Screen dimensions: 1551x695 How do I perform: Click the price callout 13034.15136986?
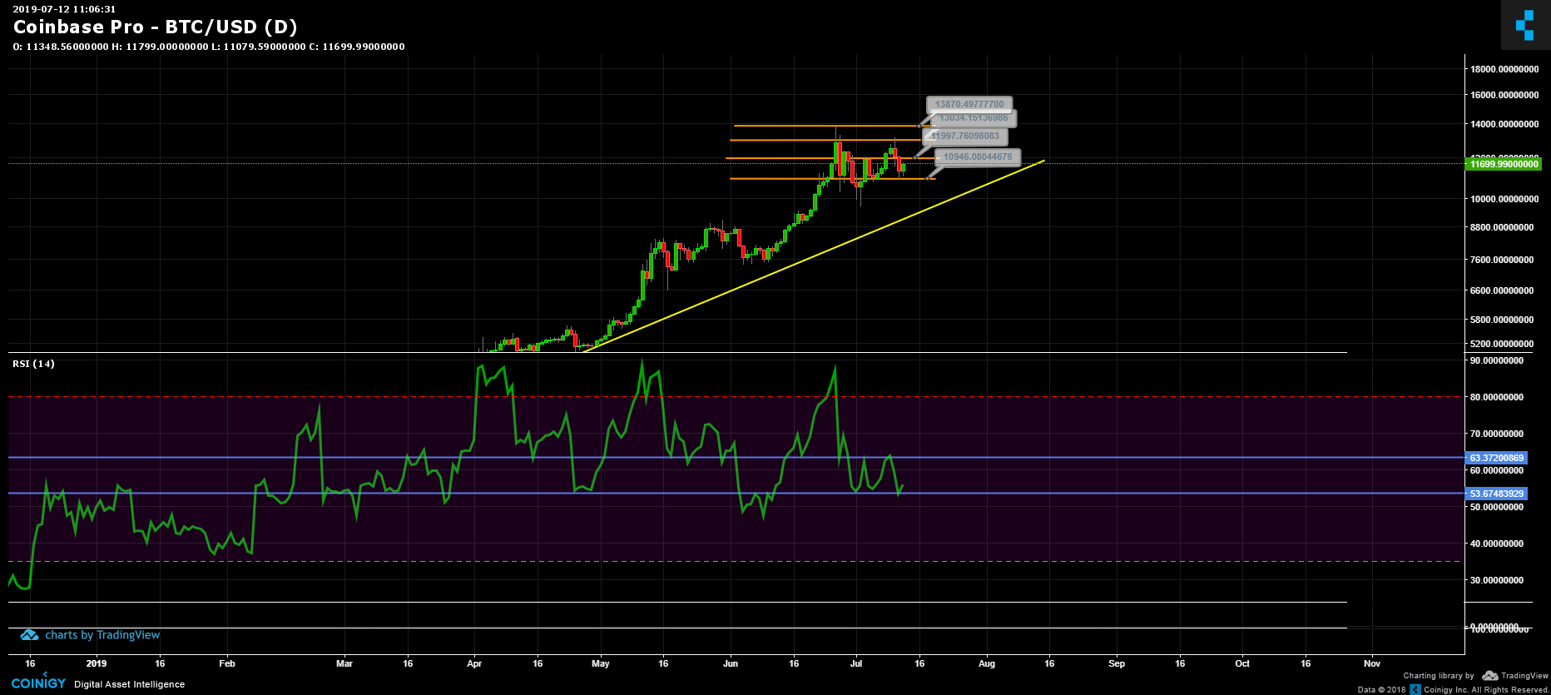coord(974,117)
